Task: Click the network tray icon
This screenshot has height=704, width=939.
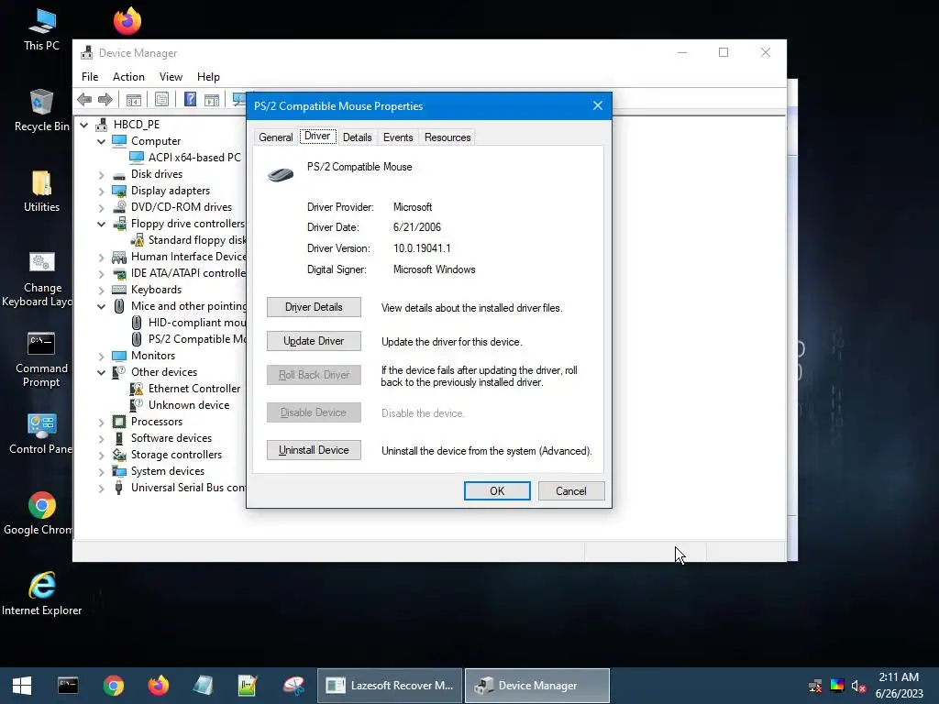Action: point(815,686)
